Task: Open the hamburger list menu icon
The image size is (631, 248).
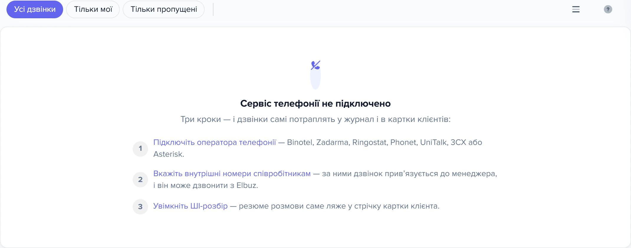Action: click(576, 9)
